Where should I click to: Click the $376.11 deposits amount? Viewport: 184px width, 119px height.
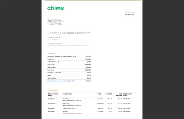pyautogui.click(x=88, y=59)
